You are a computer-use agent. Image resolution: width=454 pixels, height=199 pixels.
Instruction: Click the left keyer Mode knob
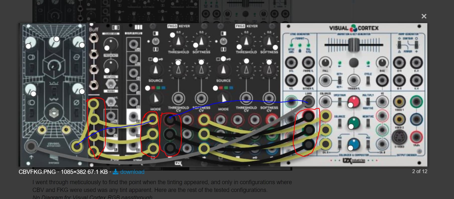pos(156,98)
